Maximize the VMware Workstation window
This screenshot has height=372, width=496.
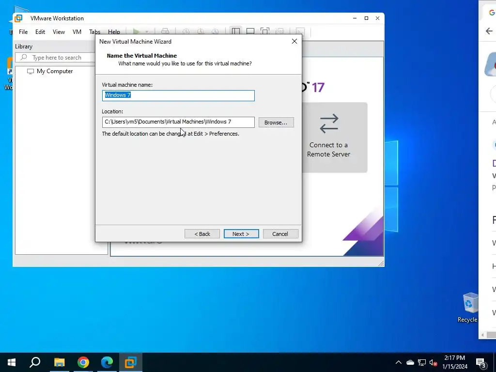click(366, 18)
